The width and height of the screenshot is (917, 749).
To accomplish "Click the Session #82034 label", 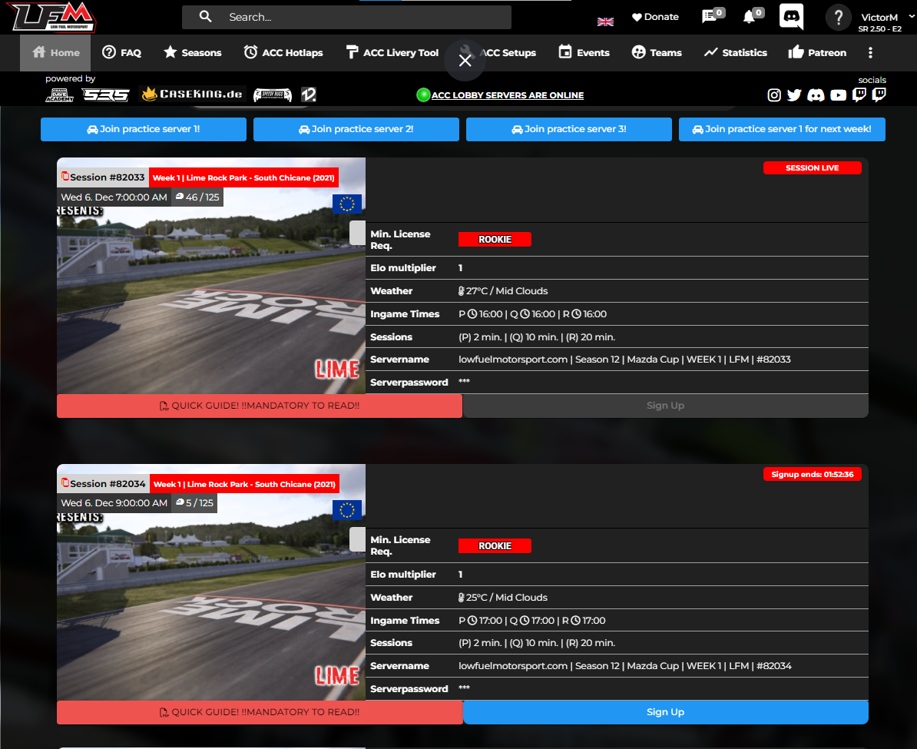I will click(108, 484).
